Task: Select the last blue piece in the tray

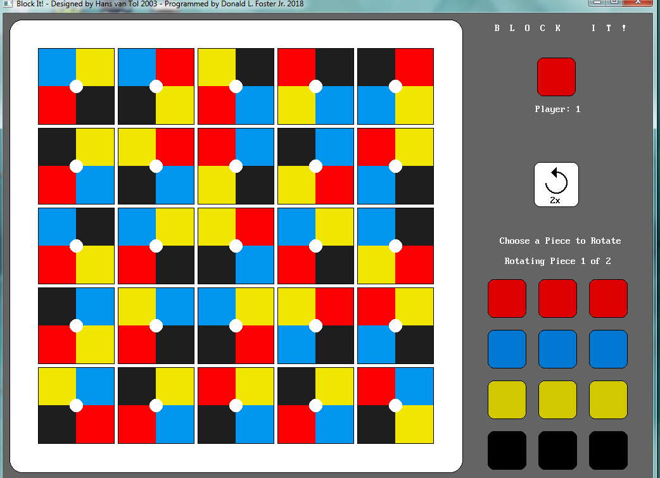Action: click(608, 349)
